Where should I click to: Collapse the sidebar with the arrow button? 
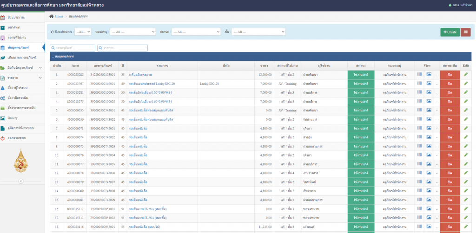(20, 181)
